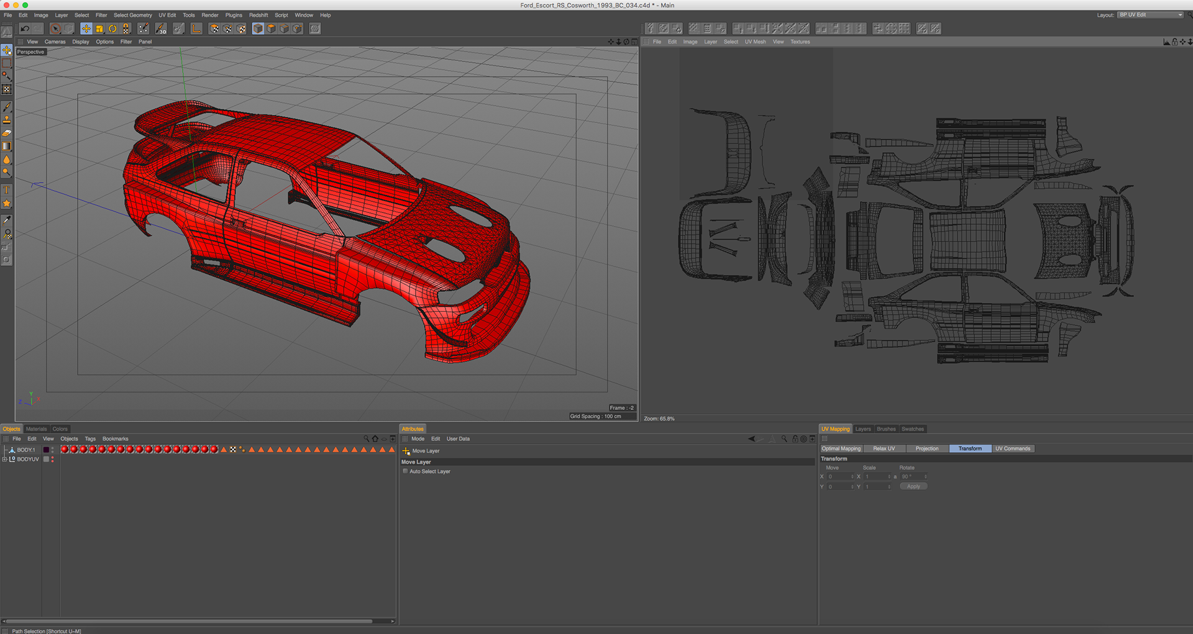1193x634 pixels.
Task: Click the axis L-shaped icon in toolbar
Action: click(x=196, y=29)
